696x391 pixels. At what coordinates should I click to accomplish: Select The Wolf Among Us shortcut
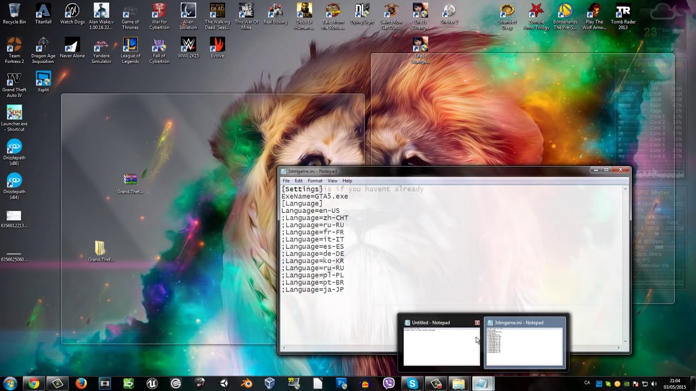[x=594, y=16]
